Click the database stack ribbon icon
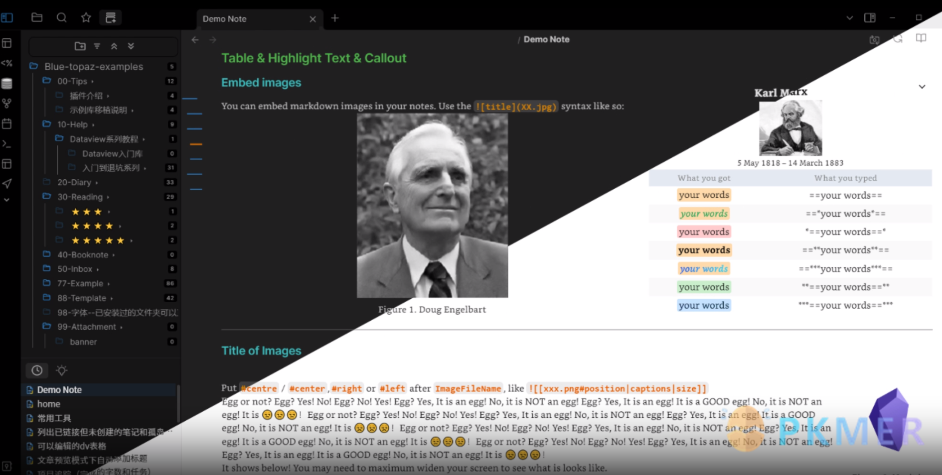Screen dimensions: 942x475 point(7,83)
